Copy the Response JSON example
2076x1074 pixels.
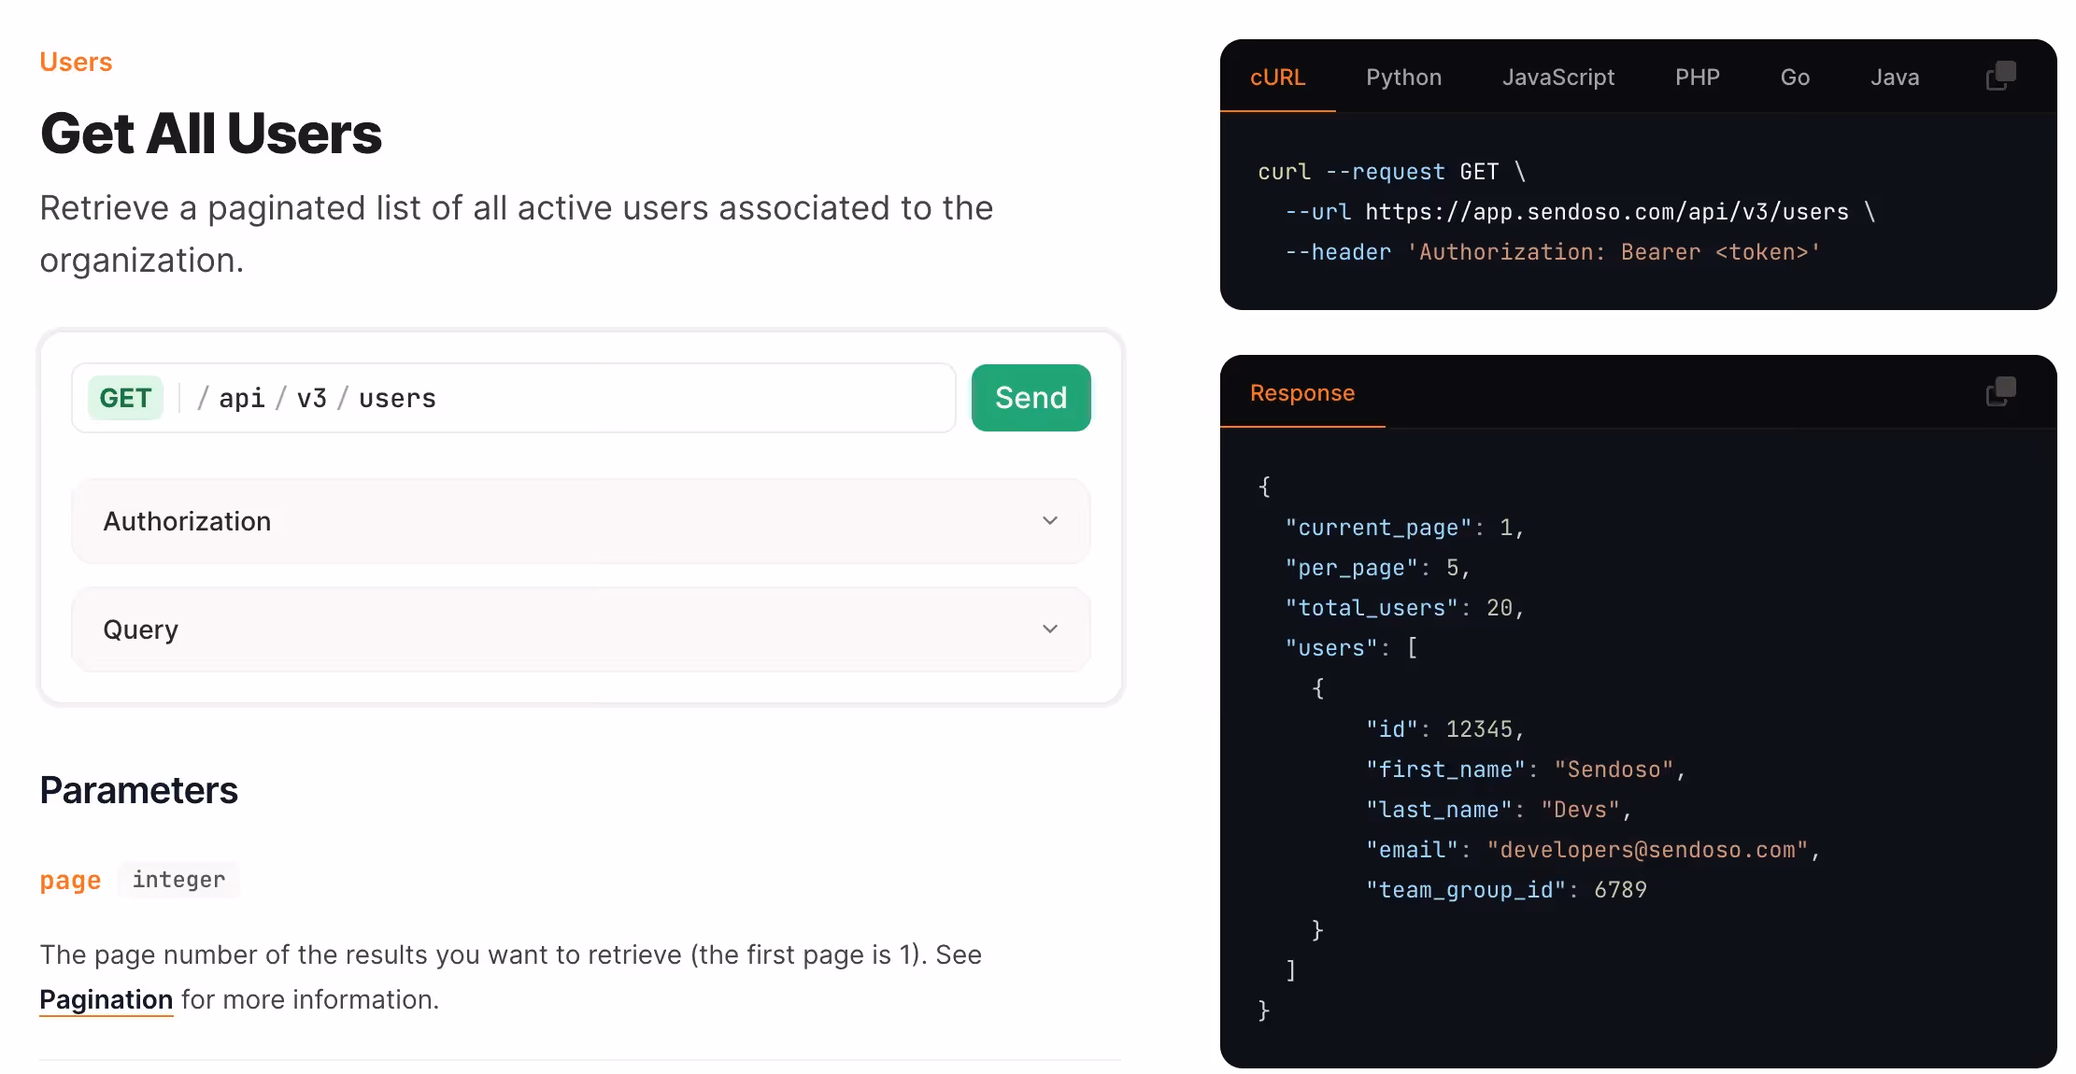2000,392
